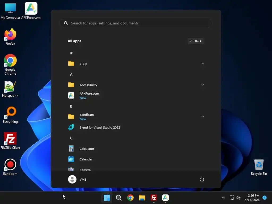This screenshot has width=272, height=204.
Task: Jump using the # letter header
Action: click(x=71, y=53)
